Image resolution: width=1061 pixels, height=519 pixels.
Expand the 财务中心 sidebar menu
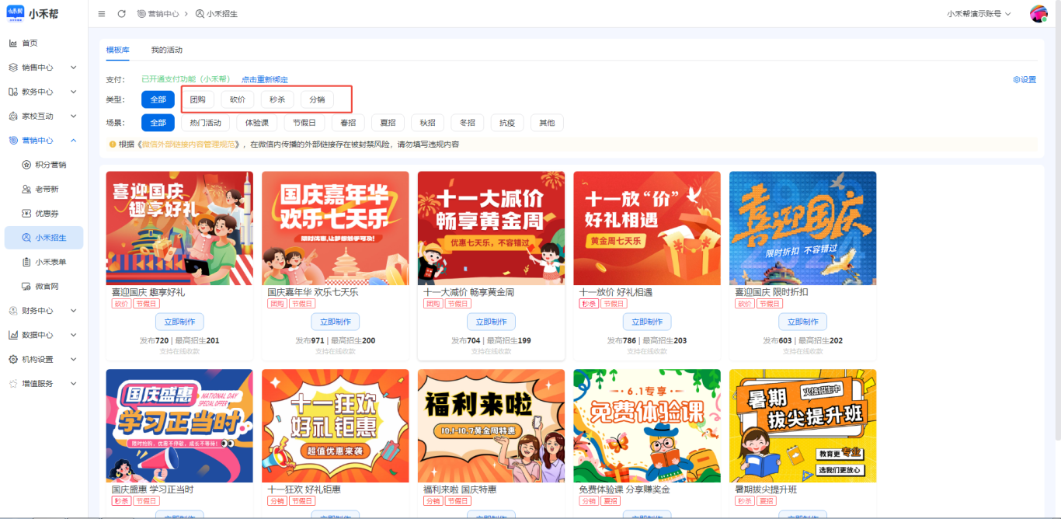click(43, 311)
